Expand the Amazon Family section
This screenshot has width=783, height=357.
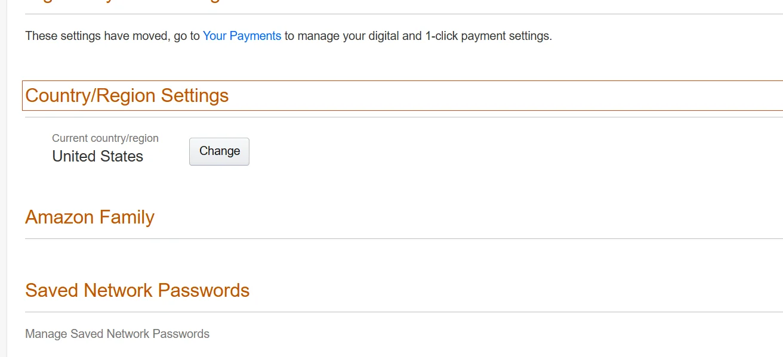90,218
